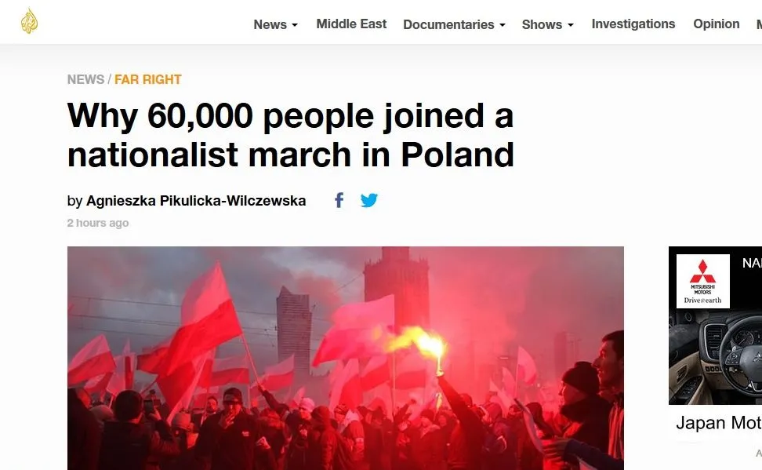This screenshot has height=470, width=762.
Task: Click the nationalist march article headline
Action: (291, 135)
